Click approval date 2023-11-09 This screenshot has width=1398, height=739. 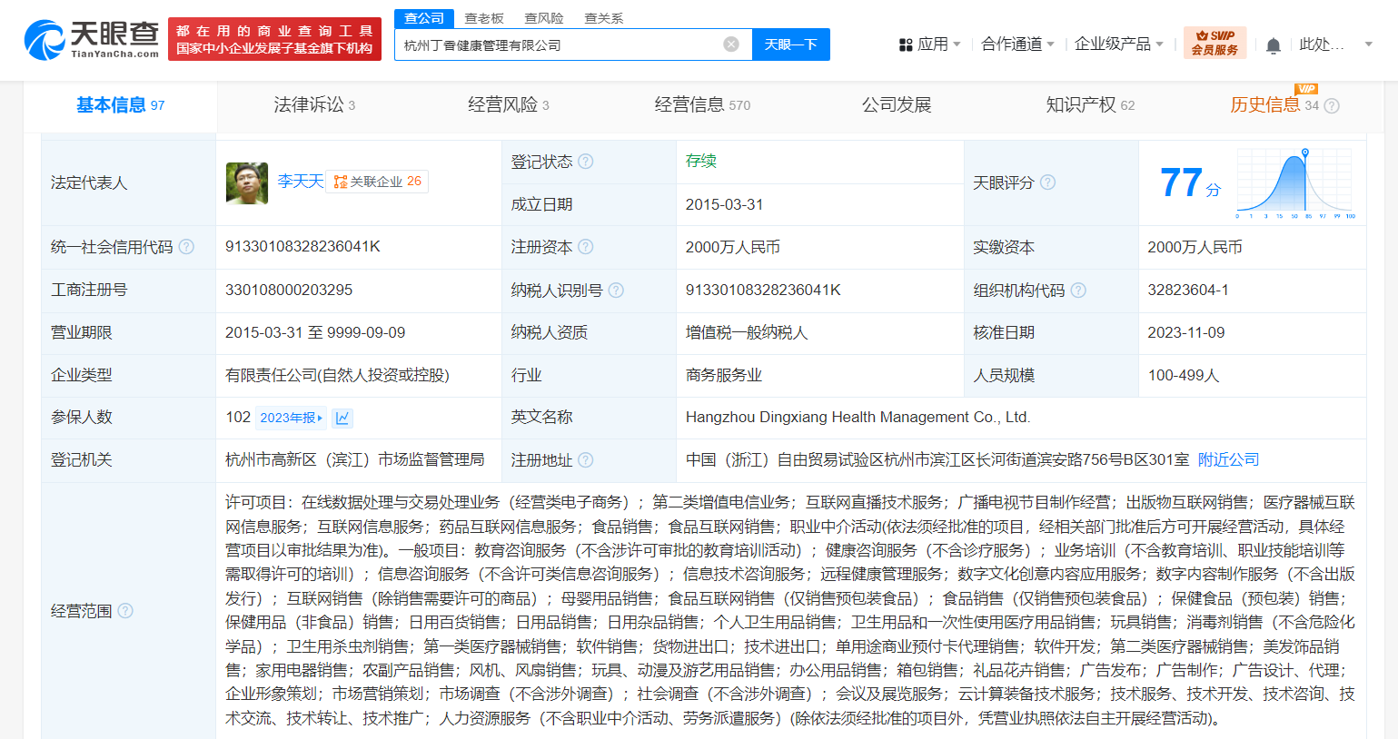click(x=1186, y=333)
